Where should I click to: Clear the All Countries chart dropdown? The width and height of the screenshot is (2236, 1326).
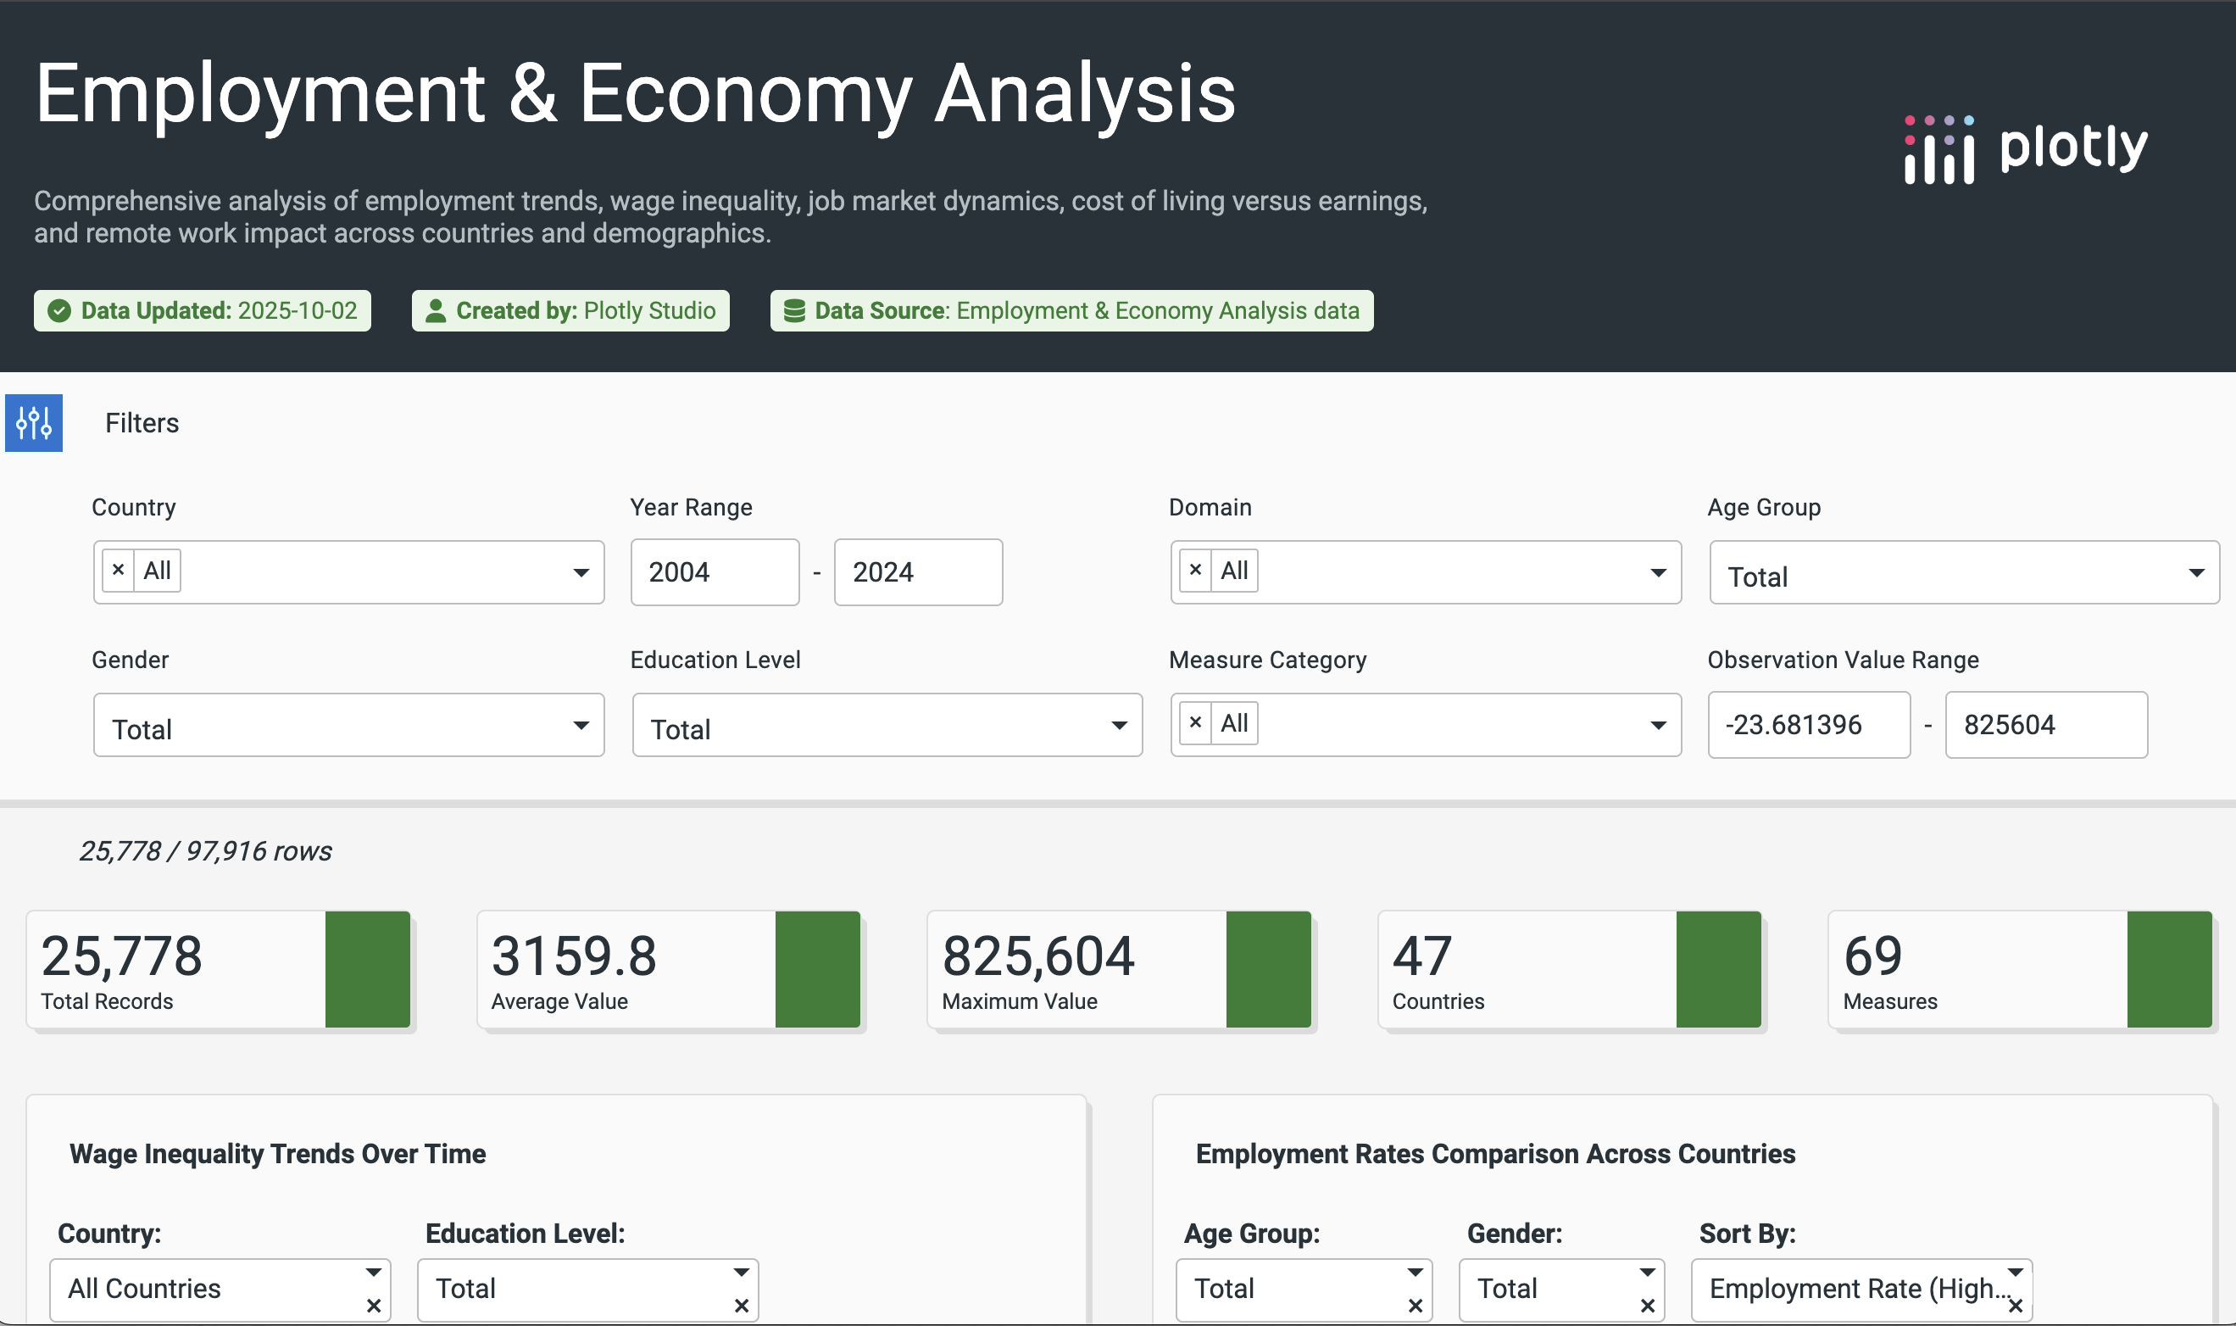coord(374,1306)
